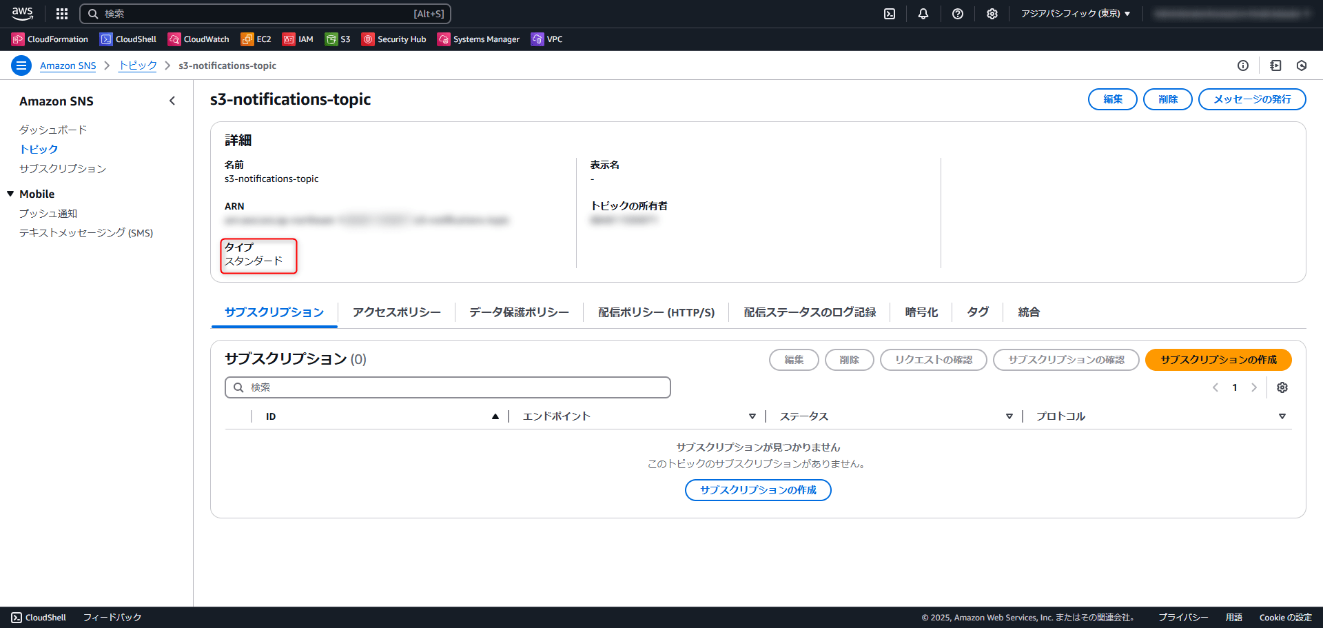Click メッセージの発行 button

1252,99
